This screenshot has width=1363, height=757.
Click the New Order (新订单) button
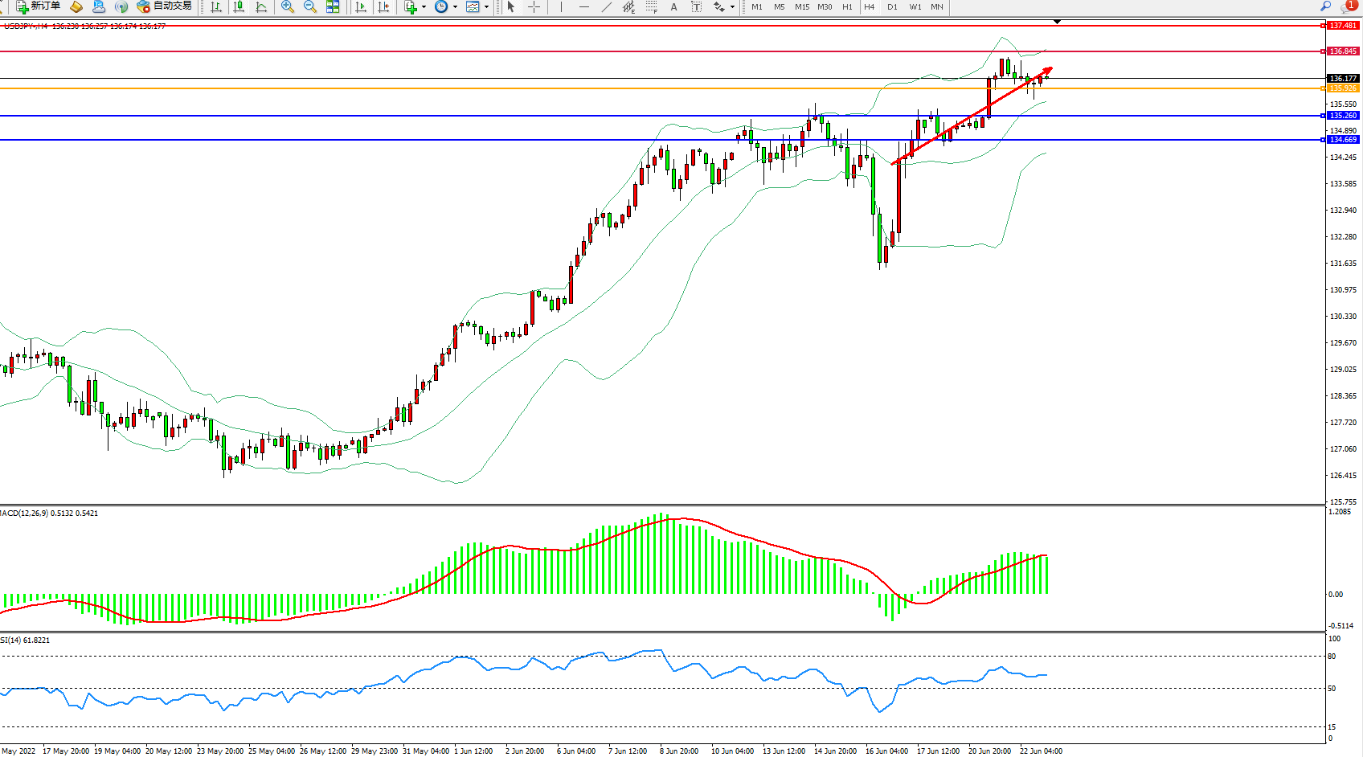[x=39, y=6]
